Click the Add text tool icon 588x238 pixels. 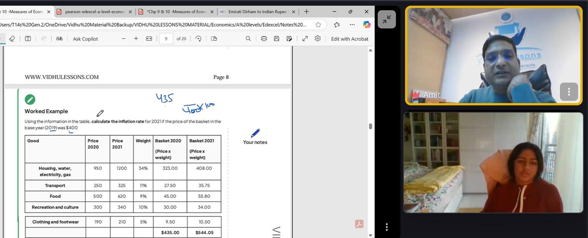click(x=28, y=39)
